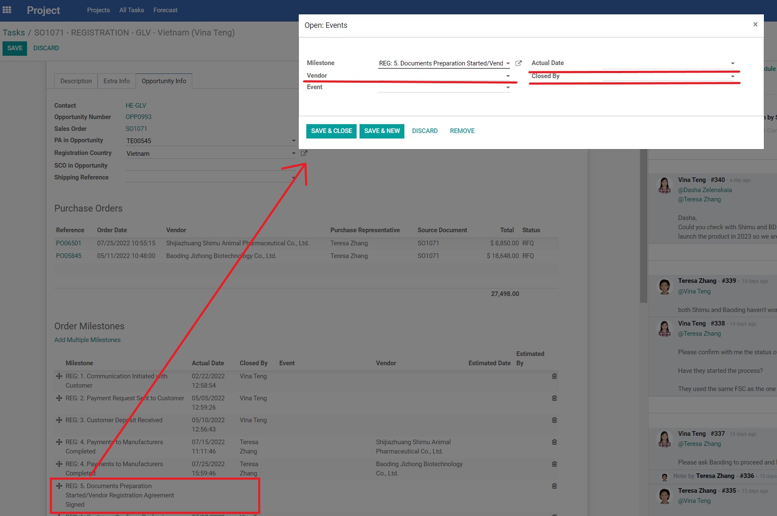Expand the Vendor dropdown in dialog
Viewport: 777px width, 516px height.
pyautogui.click(x=508, y=76)
